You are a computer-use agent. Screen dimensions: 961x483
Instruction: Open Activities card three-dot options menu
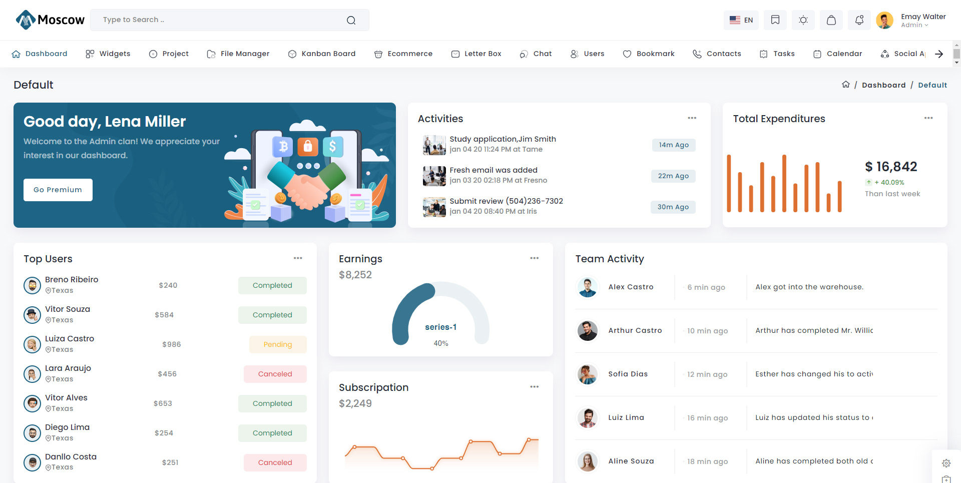tap(692, 118)
